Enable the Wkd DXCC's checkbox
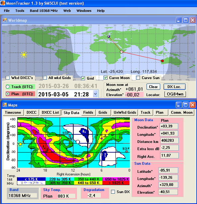The height and width of the screenshot is (204, 197). pyautogui.click(x=8, y=78)
